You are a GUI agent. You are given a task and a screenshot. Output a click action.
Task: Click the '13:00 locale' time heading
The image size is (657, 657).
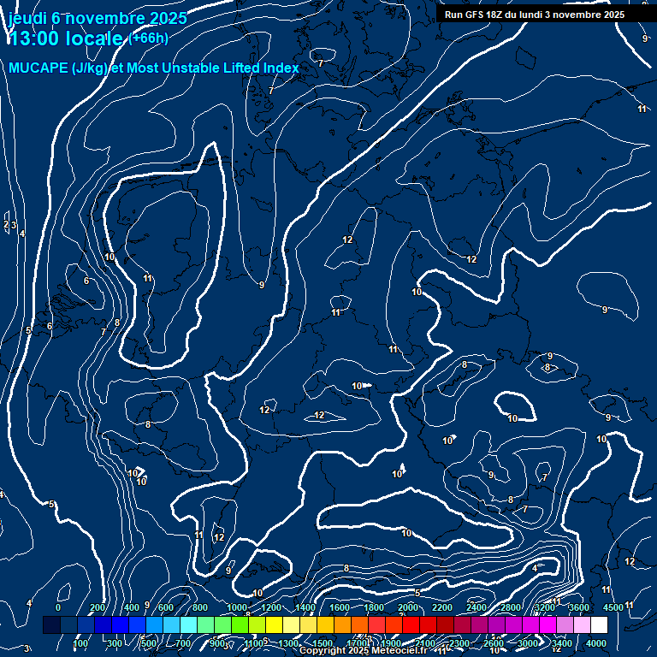click(66, 38)
